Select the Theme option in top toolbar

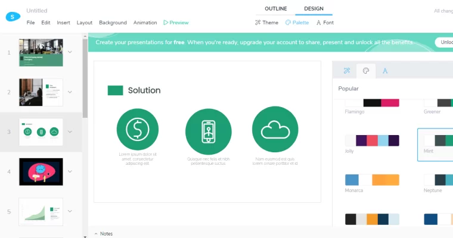266,23
